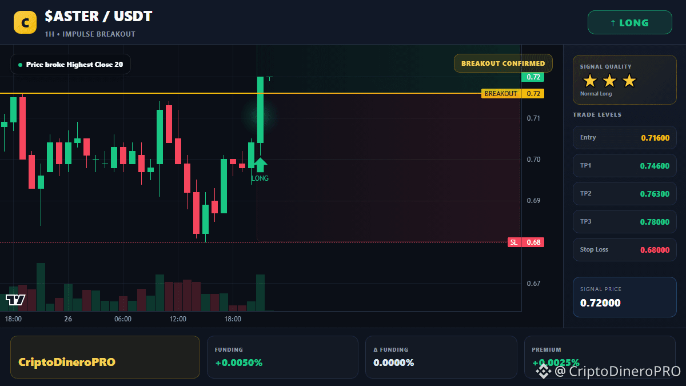Viewport: 686px width, 386px height.
Task: Click the CriptoDineroPRO brand card
Action: click(x=105, y=357)
